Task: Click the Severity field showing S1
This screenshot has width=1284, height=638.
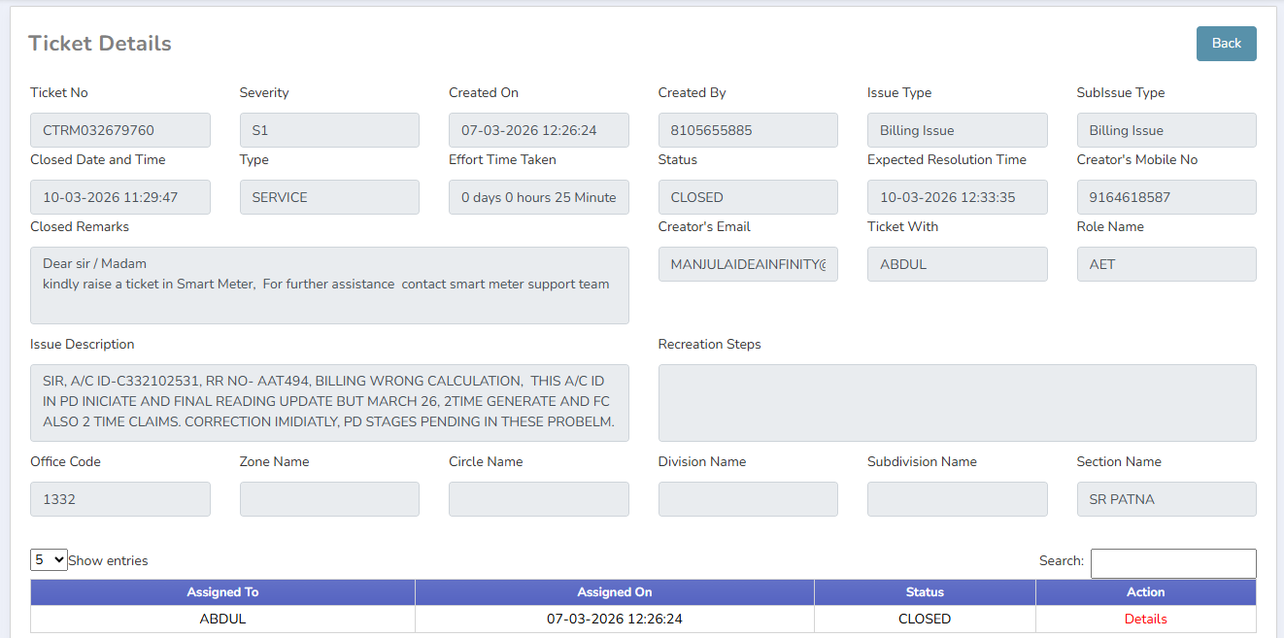Action: click(x=329, y=130)
